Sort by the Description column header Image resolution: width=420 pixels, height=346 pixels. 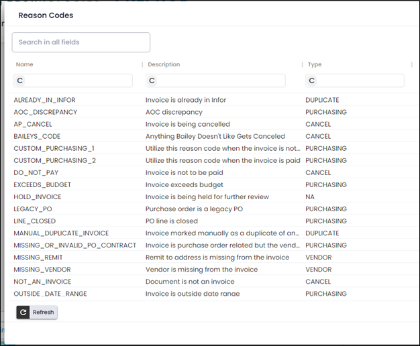pos(164,64)
